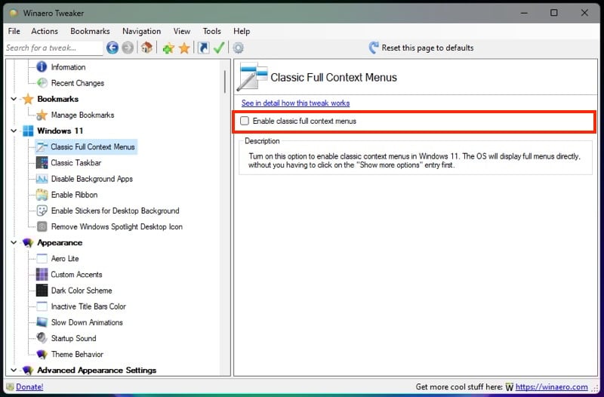Click the Winaero W logo in status bar
604x397 pixels.
click(x=509, y=387)
